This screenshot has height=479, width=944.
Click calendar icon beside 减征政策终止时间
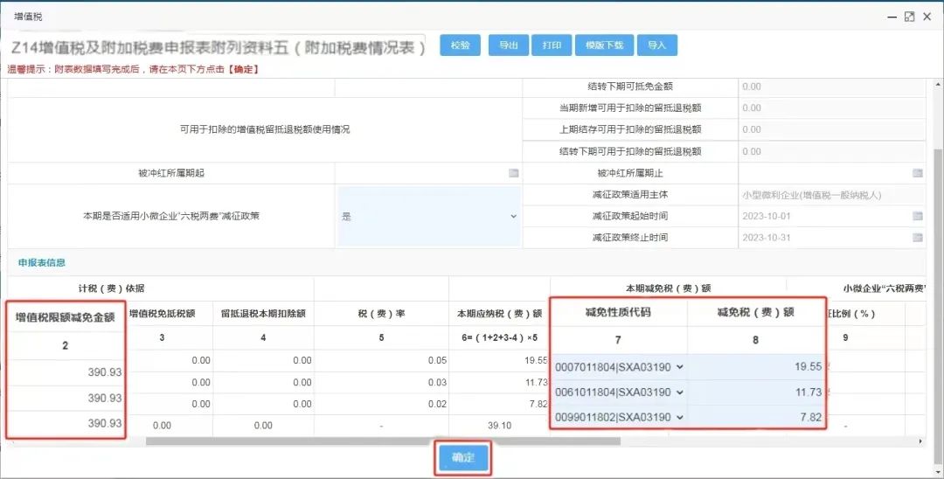pos(918,238)
